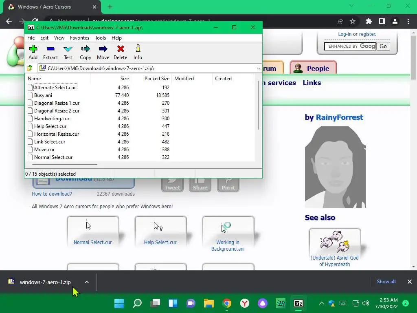Click the register link

pos(368,34)
